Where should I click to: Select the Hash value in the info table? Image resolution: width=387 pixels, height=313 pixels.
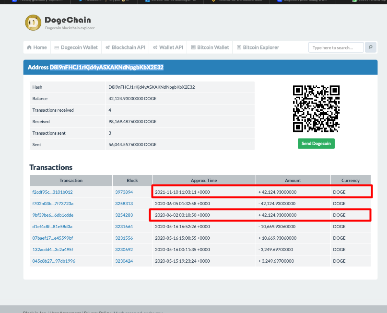152,87
